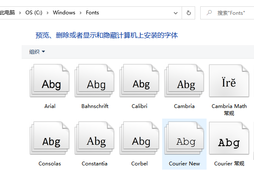Click the Cambria Math font icon
This screenshot has height=173, width=254.
coord(229,81)
